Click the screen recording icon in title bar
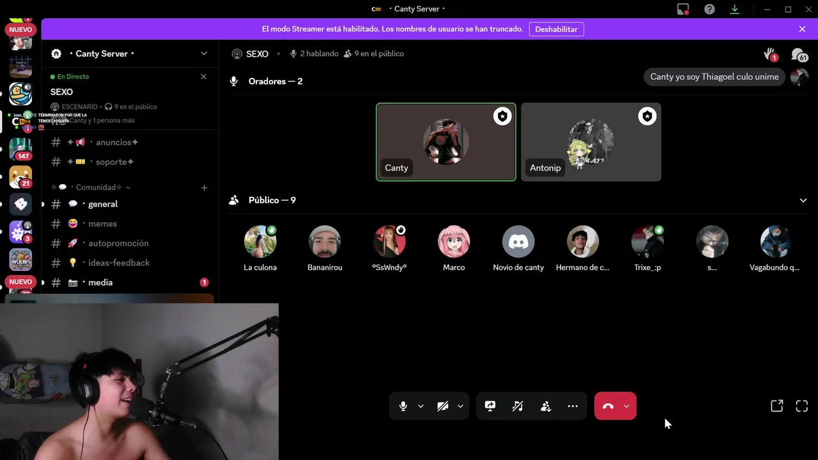 [683, 9]
